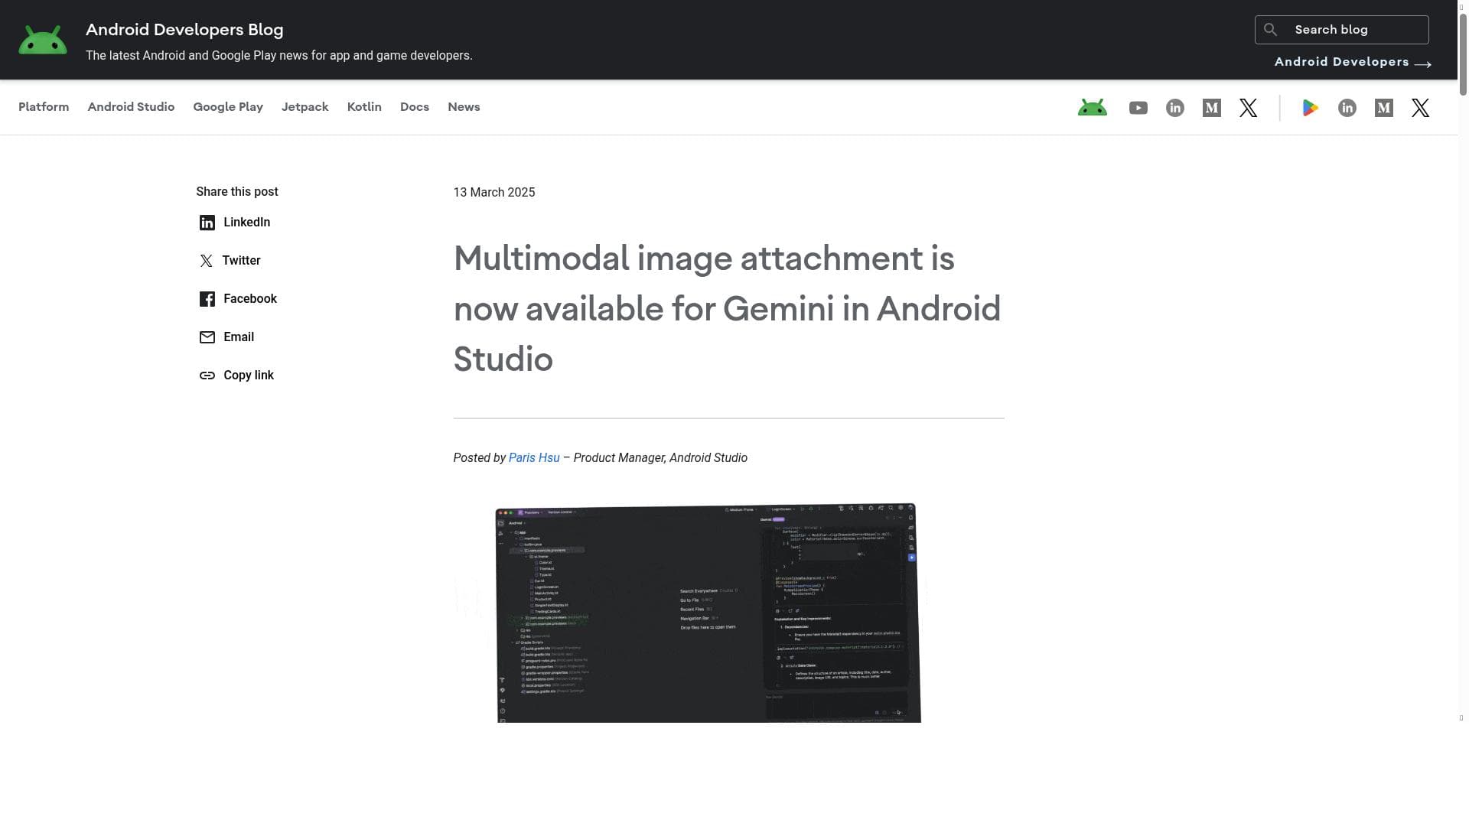Open the Android Medium icon next to LinkedIn
1469x826 pixels.
(x=1211, y=108)
